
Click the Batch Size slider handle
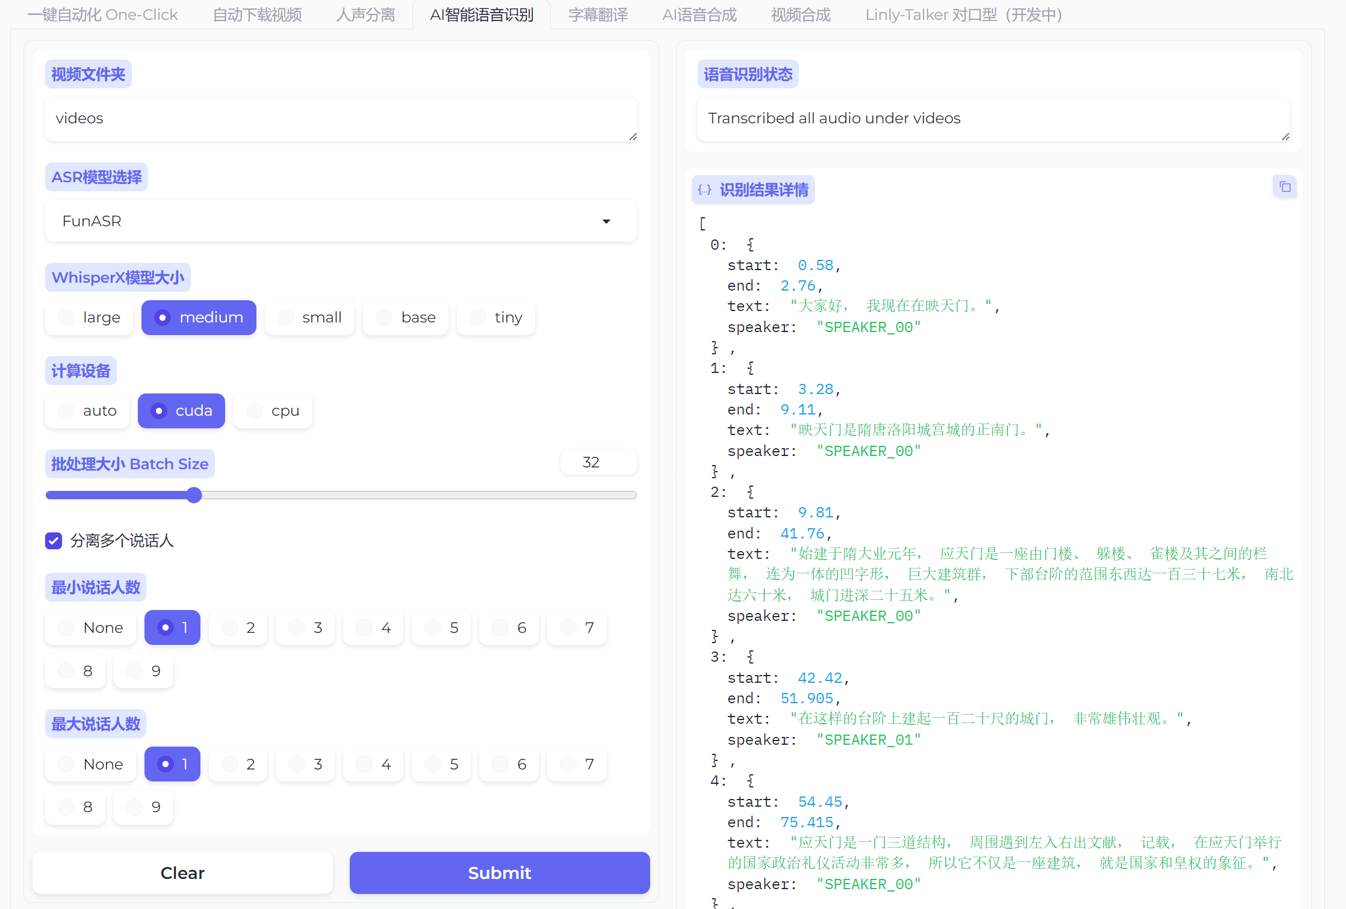(x=194, y=495)
